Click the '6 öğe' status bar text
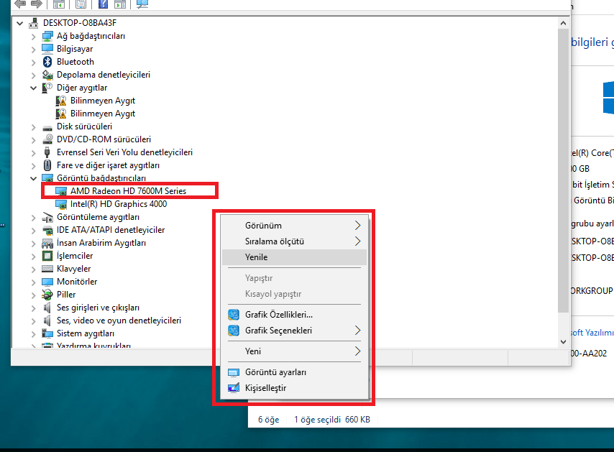614x452 pixels. (269, 420)
